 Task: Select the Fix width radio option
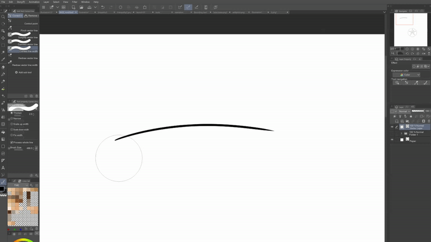pos(11,135)
